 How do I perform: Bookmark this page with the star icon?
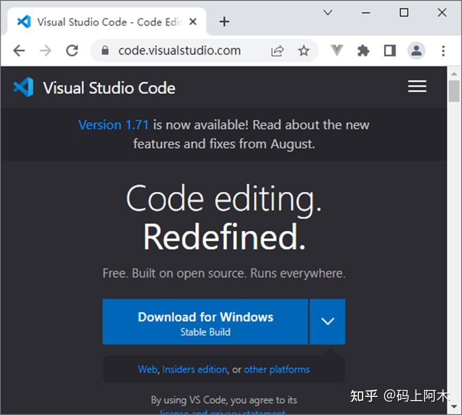pos(304,51)
